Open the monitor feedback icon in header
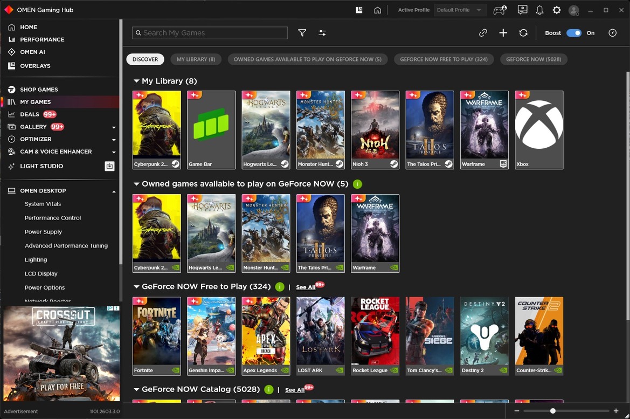 coord(522,10)
